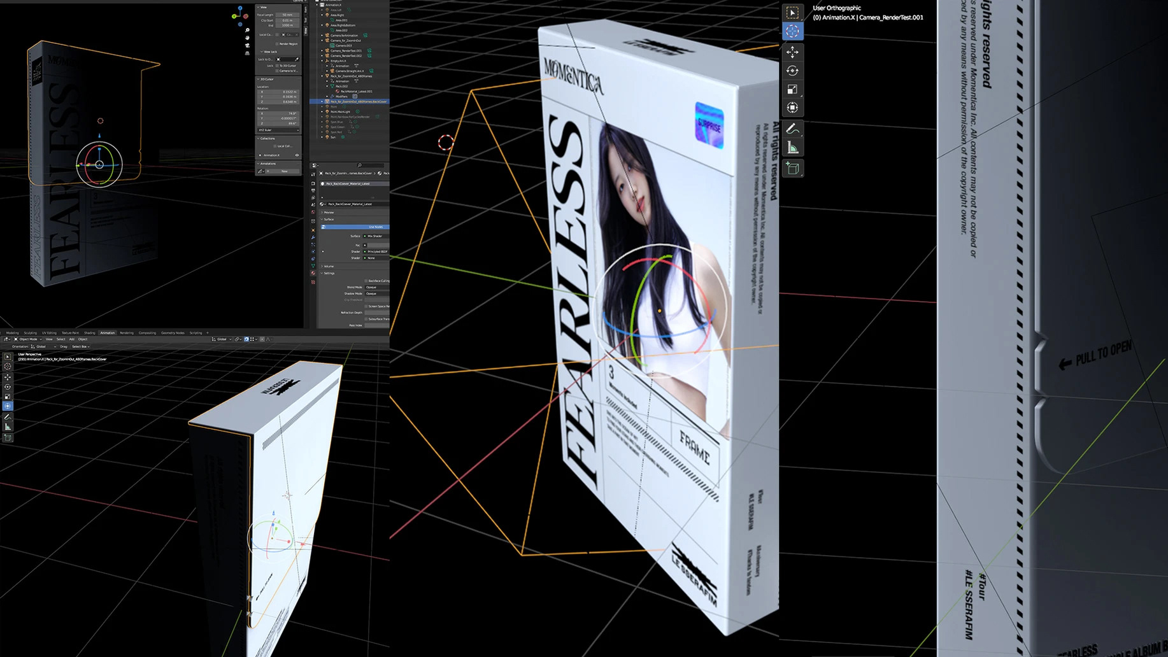1168x657 pixels.
Task: Switch to the Modeling workspace tab
Action: click(x=12, y=333)
